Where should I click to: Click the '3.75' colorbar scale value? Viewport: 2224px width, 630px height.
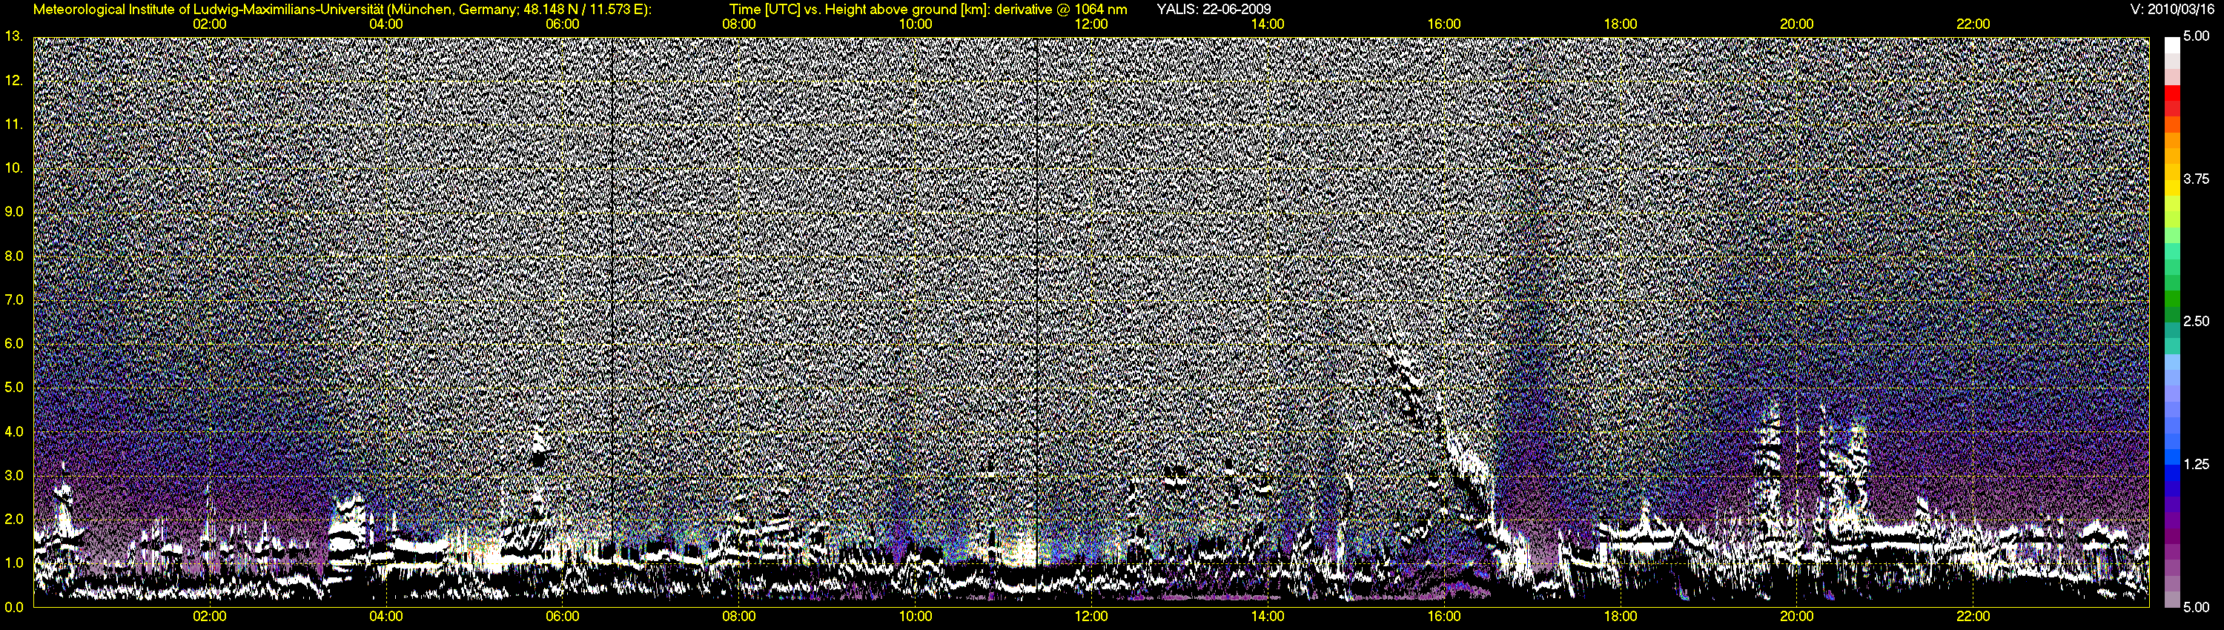(2197, 179)
